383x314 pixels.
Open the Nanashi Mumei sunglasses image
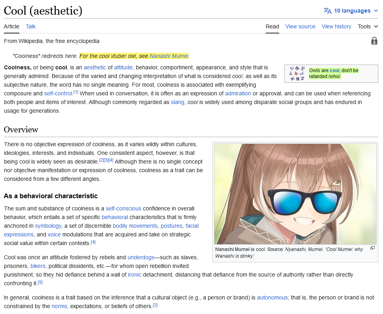[x=295, y=194]
